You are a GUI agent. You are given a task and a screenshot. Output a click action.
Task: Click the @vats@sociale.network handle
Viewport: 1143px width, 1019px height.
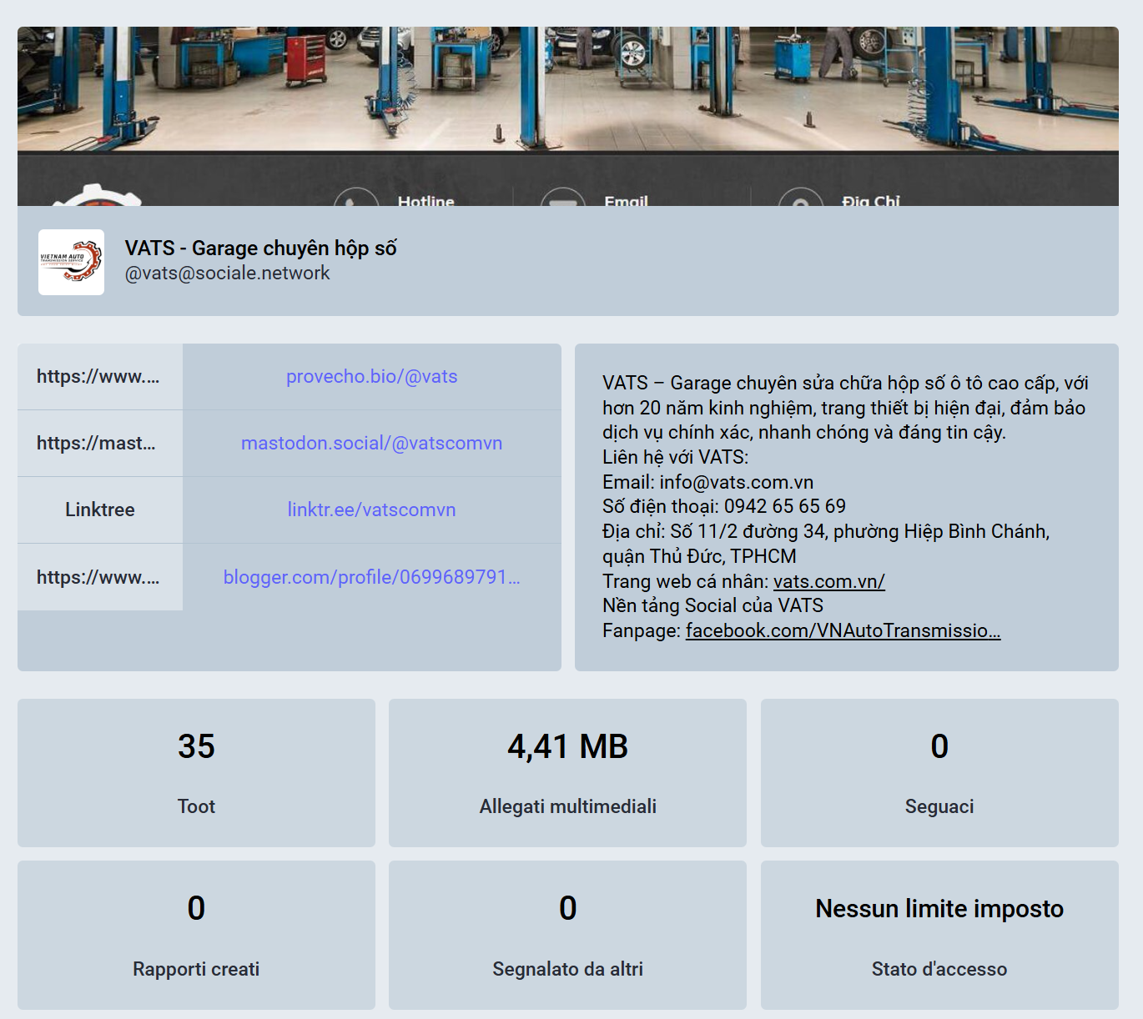(227, 274)
